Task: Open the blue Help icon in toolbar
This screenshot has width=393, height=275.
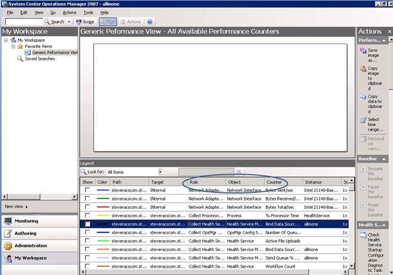Action: 150,22
